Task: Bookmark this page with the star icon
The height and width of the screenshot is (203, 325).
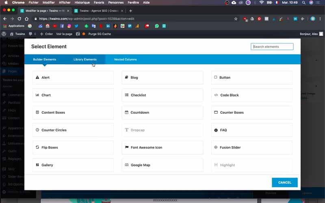Action: point(236,19)
